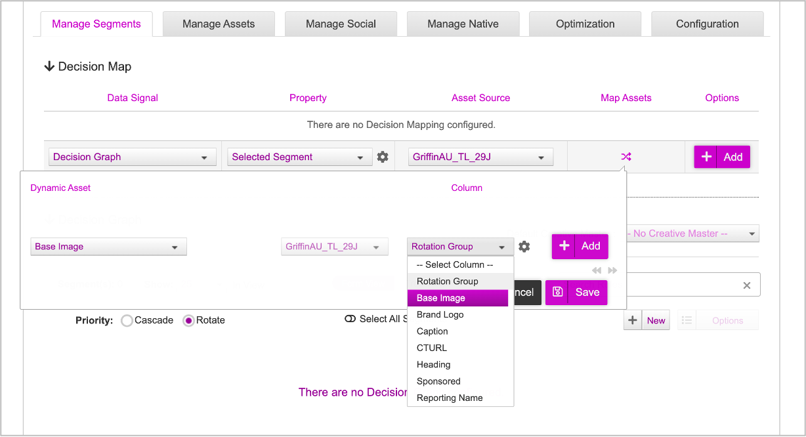Select the Rotate priority radio button
Viewport: 806px width, 437px height.
tap(188, 321)
